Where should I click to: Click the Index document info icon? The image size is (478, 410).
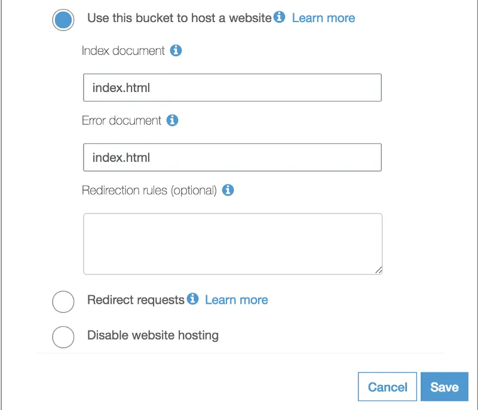tap(176, 51)
